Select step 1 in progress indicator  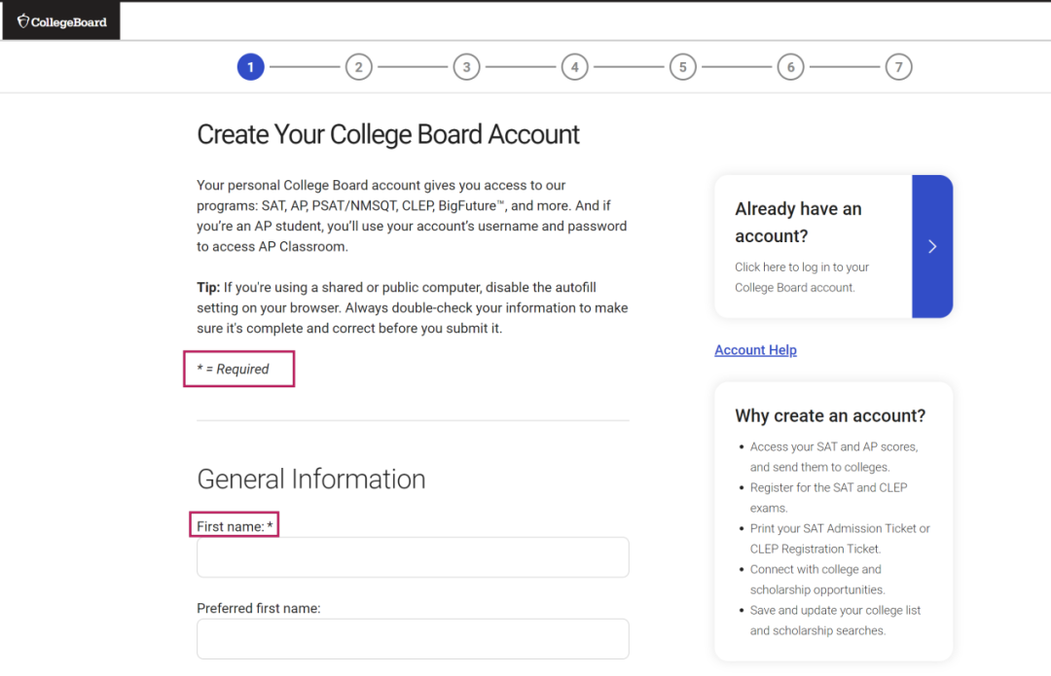click(251, 67)
